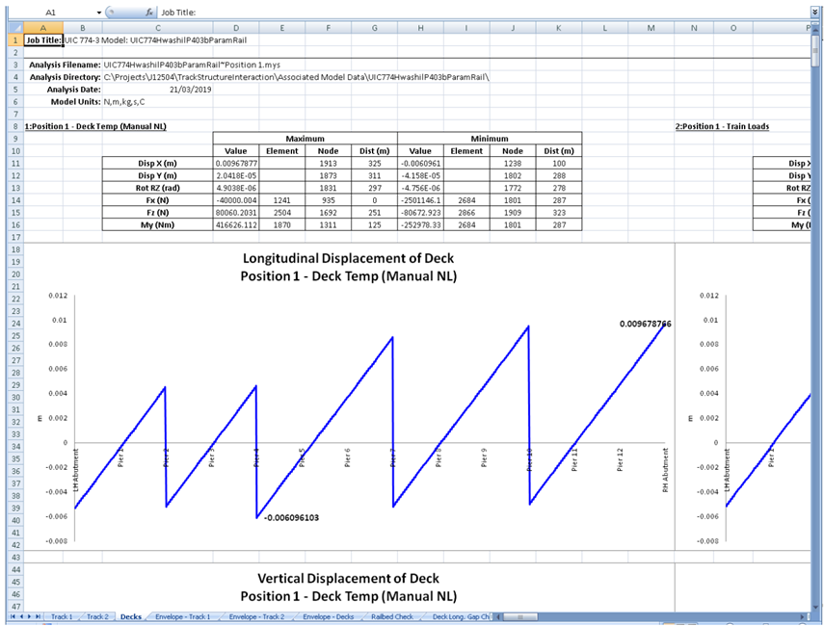This screenshot has height=626, width=824.
Task: Open the Track 2 sheet tab
Action: click(97, 615)
